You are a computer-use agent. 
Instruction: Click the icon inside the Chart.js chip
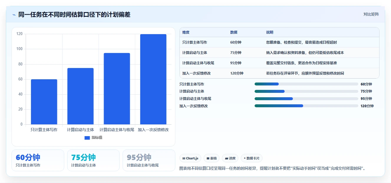point(184,159)
